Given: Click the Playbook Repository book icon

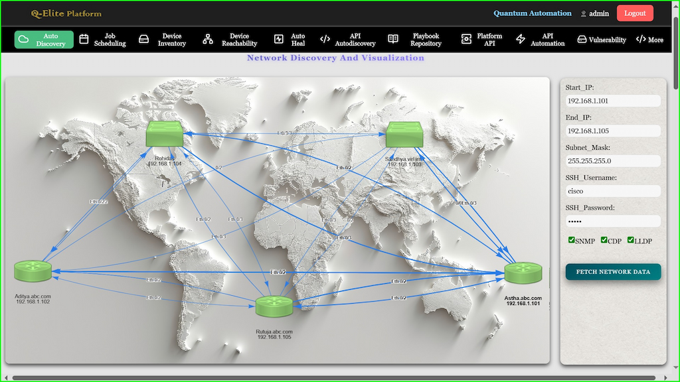Looking at the screenshot, I should 393,40.
